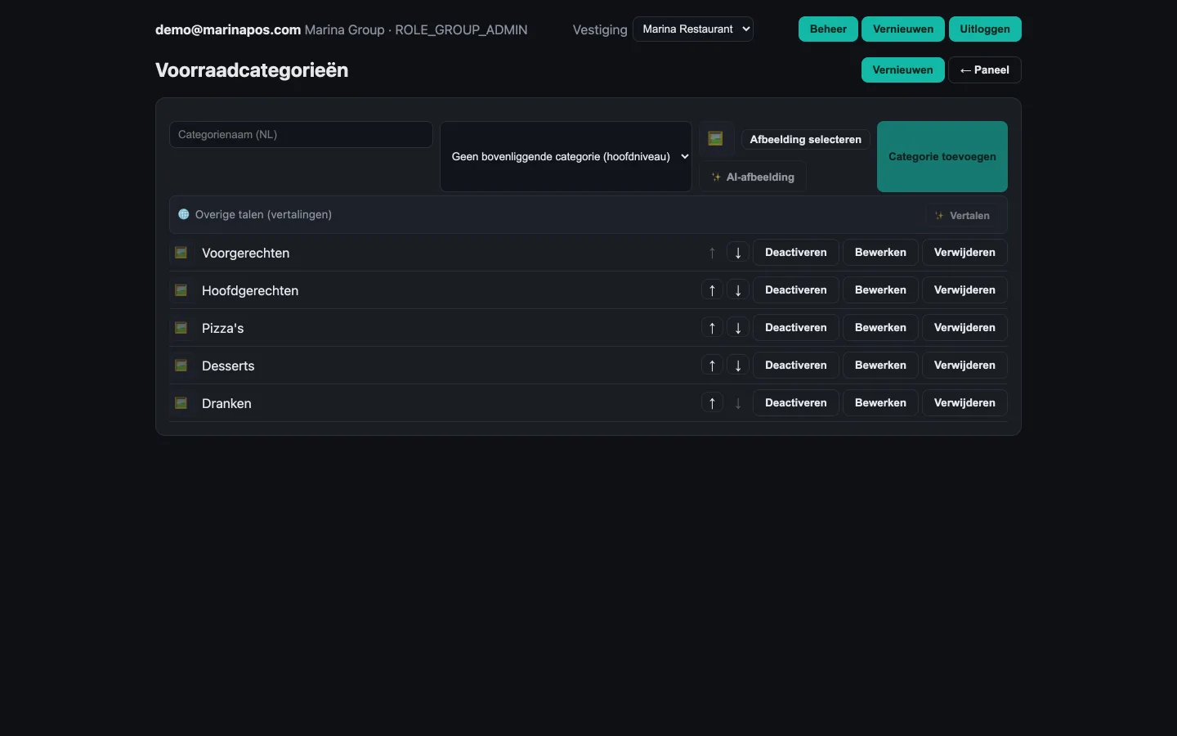This screenshot has width=1177, height=736.
Task: Move Pizza's down with arrow
Action: [x=738, y=328]
